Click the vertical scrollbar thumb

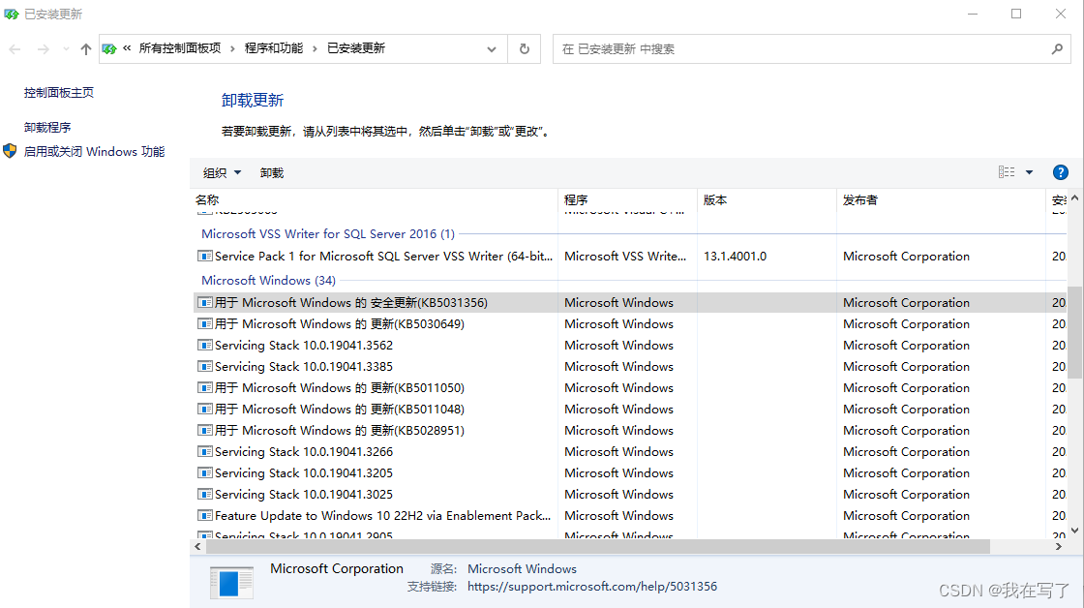tap(1074, 333)
